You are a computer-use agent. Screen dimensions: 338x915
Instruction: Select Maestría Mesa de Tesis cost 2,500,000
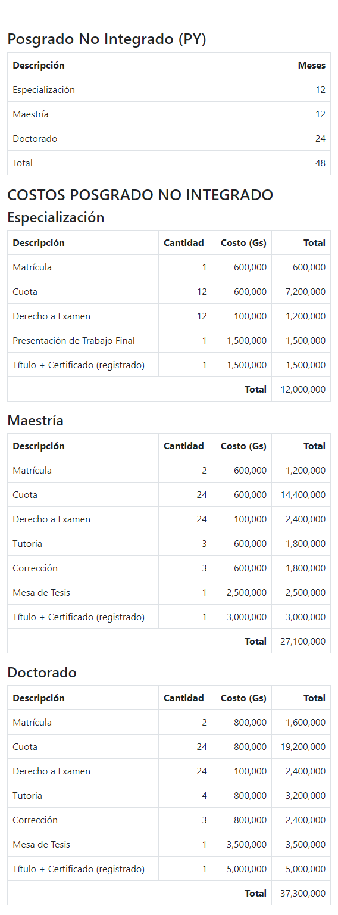[x=247, y=593]
